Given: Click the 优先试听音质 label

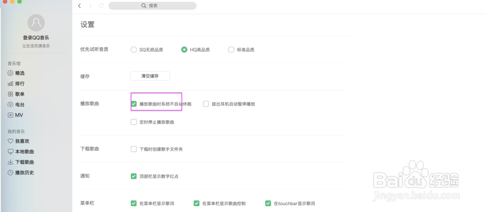Looking at the screenshot, I should click(x=94, y=49).
